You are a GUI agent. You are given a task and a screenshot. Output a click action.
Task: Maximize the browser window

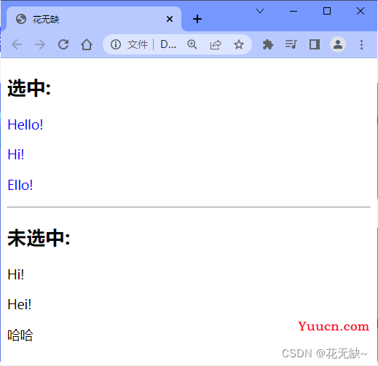point(327,11)
